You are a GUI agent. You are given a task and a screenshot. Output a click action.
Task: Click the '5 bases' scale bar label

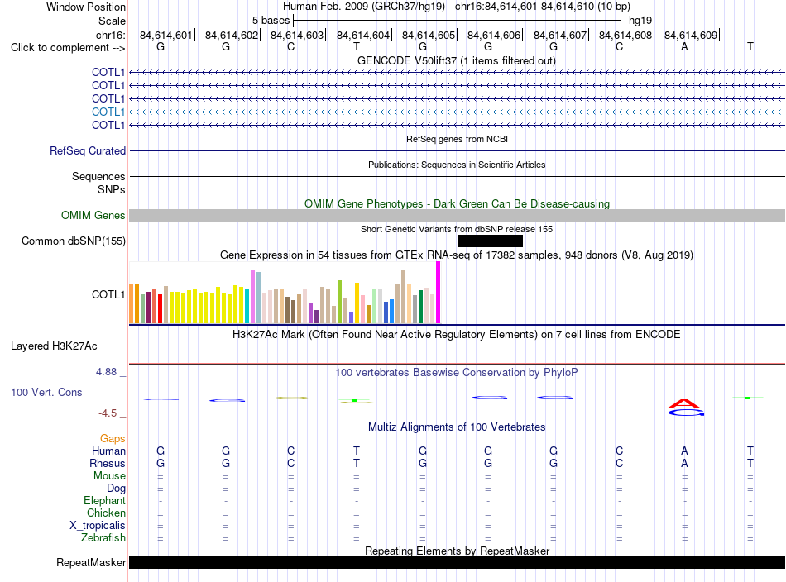271,21
